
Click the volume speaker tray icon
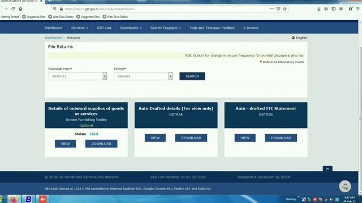(331, 200)
